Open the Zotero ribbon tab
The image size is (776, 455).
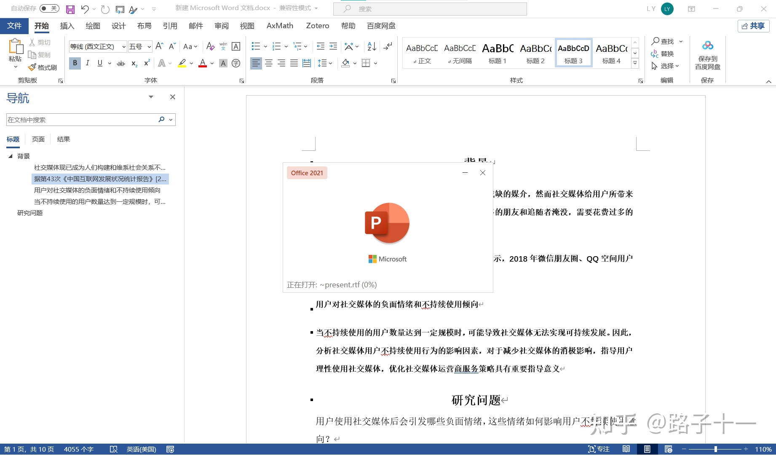pyautogui.click(x=318, y=26)
